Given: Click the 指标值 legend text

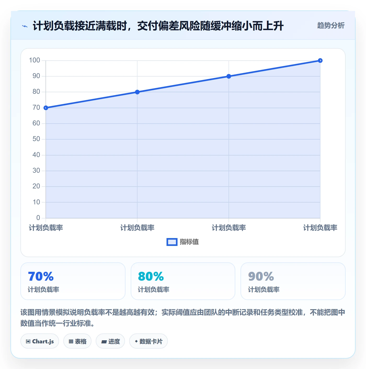Looking at the screenshot, I should [x=189, y=242].
